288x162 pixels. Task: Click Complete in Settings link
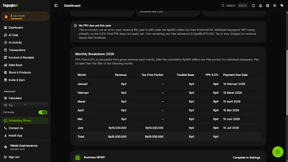coord(247,158)
